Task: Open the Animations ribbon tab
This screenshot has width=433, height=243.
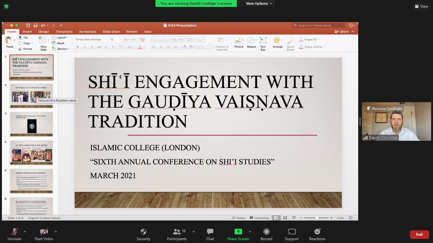Action: [x=87, y=32]
